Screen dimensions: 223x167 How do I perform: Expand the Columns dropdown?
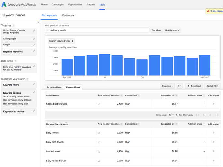coord(168,86)
